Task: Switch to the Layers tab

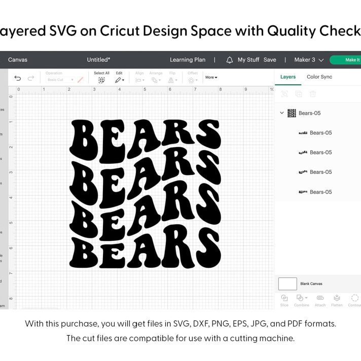Action: (x=288, y=77)
